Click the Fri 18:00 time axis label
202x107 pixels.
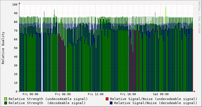pos(128,94)
